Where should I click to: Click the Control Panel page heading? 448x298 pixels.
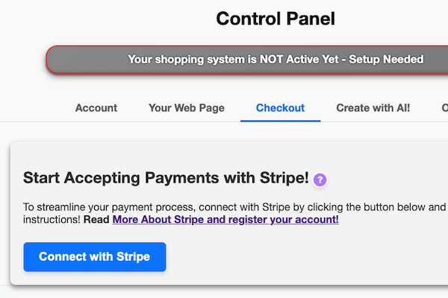(276, 19)
